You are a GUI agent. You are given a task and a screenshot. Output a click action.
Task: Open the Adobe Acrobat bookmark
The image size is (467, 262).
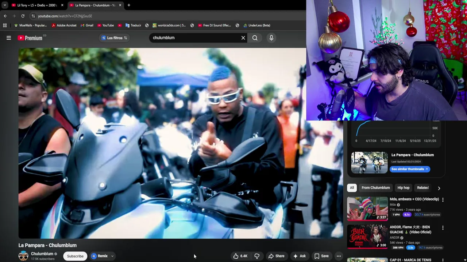coord(64,25)
